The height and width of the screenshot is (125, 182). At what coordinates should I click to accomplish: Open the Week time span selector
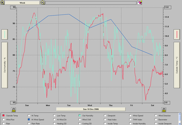(22, 2)
